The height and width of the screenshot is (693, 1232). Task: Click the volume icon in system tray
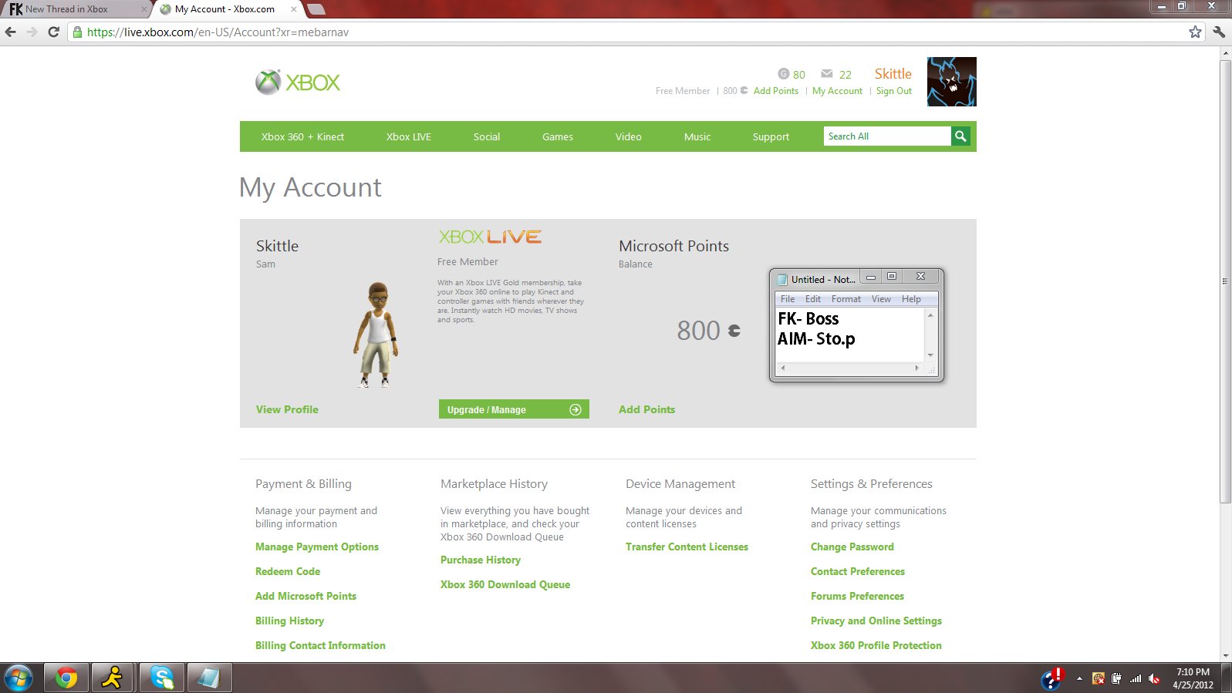click(1154, 678)
